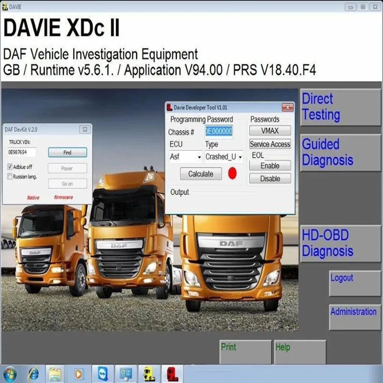Image resolution: width=383 pixels, height=383 pixels.
Task: Click Find in the DAF DevKit window
Action: click(x=67, y=152)
